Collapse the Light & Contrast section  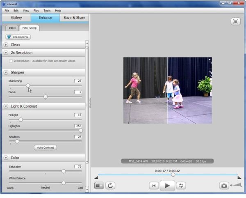(6, 106)
